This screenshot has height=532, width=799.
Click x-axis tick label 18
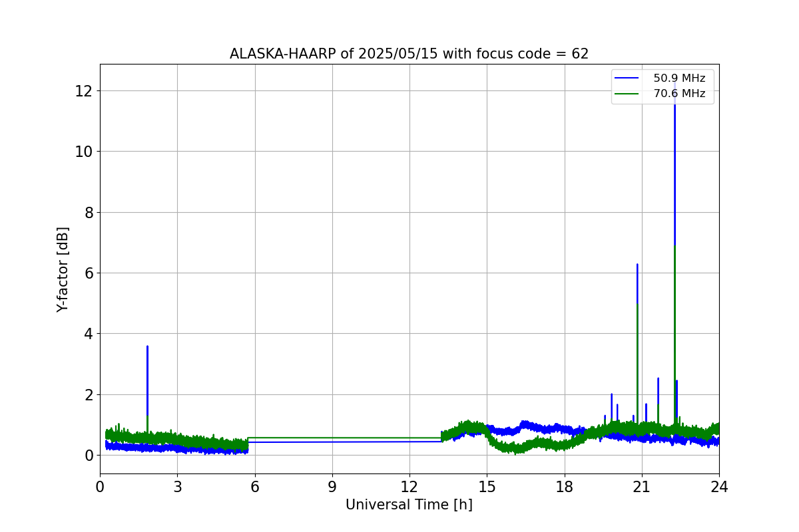[564, 486]
